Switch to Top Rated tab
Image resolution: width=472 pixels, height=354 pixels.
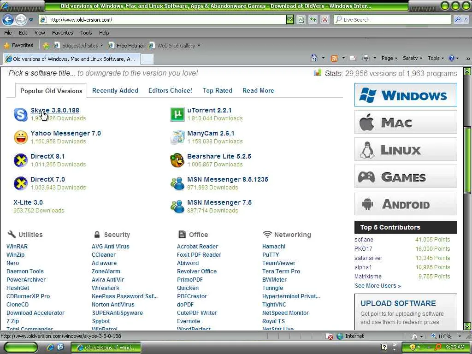218,91
